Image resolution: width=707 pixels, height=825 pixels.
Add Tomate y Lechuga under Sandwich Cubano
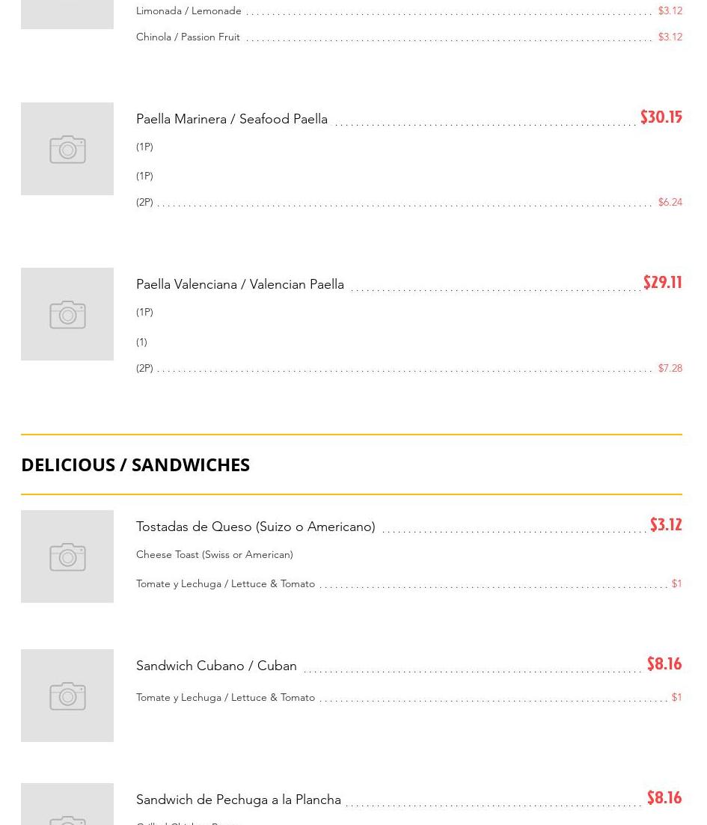225,697
